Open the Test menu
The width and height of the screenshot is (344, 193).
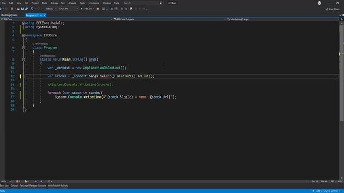coord(63,3)
